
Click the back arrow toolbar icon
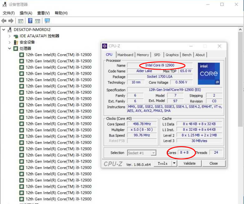point(4,21)
